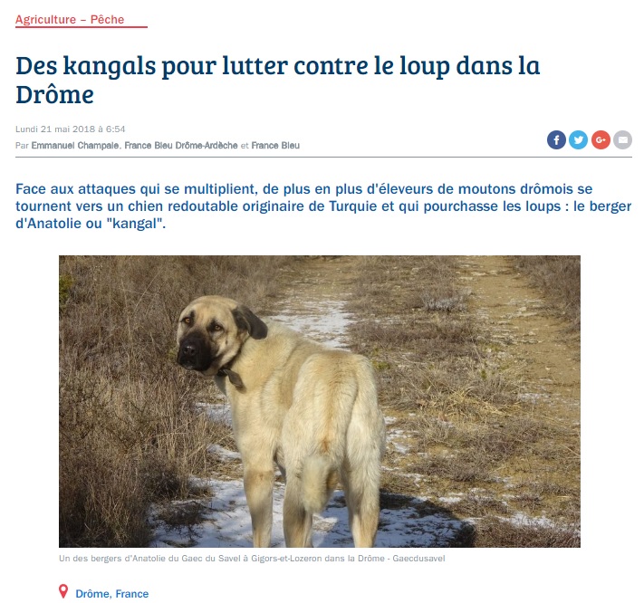Image resolution: width=644 pixels, height=603 pixels.
Task: Send the article by email icon
Action: tap(622, 140)
